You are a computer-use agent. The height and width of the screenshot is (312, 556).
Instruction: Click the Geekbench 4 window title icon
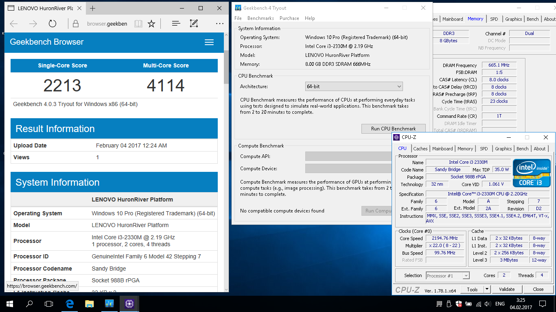coord(238,8)
